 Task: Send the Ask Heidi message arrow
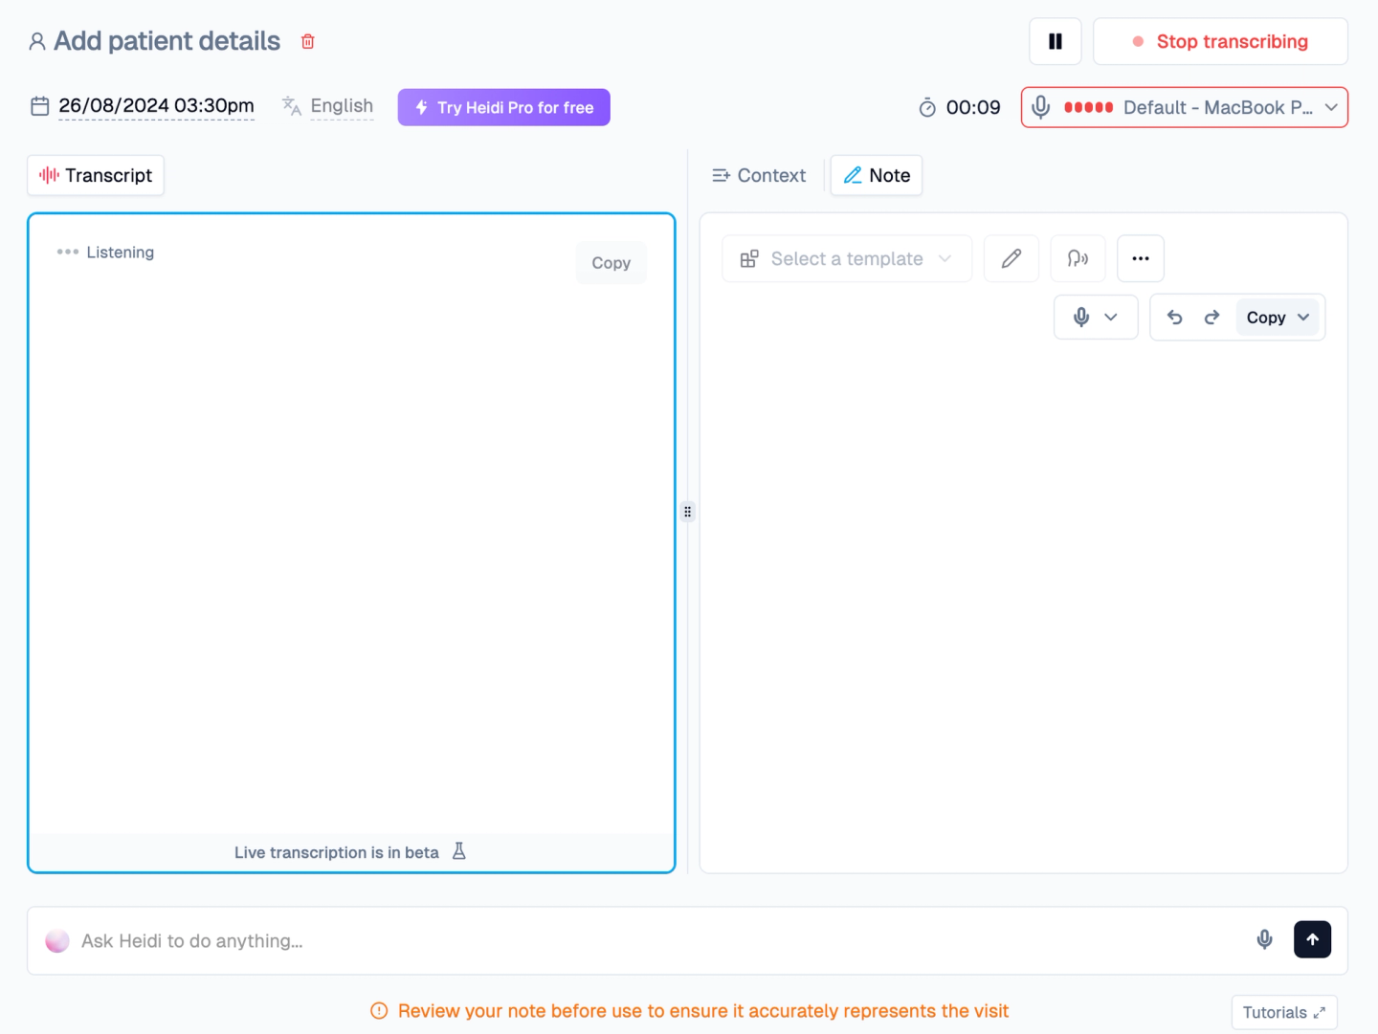[x=1312, y=939]
